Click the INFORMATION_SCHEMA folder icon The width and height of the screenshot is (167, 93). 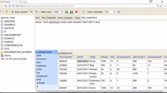pyautogui.click(x=2, y=52)
